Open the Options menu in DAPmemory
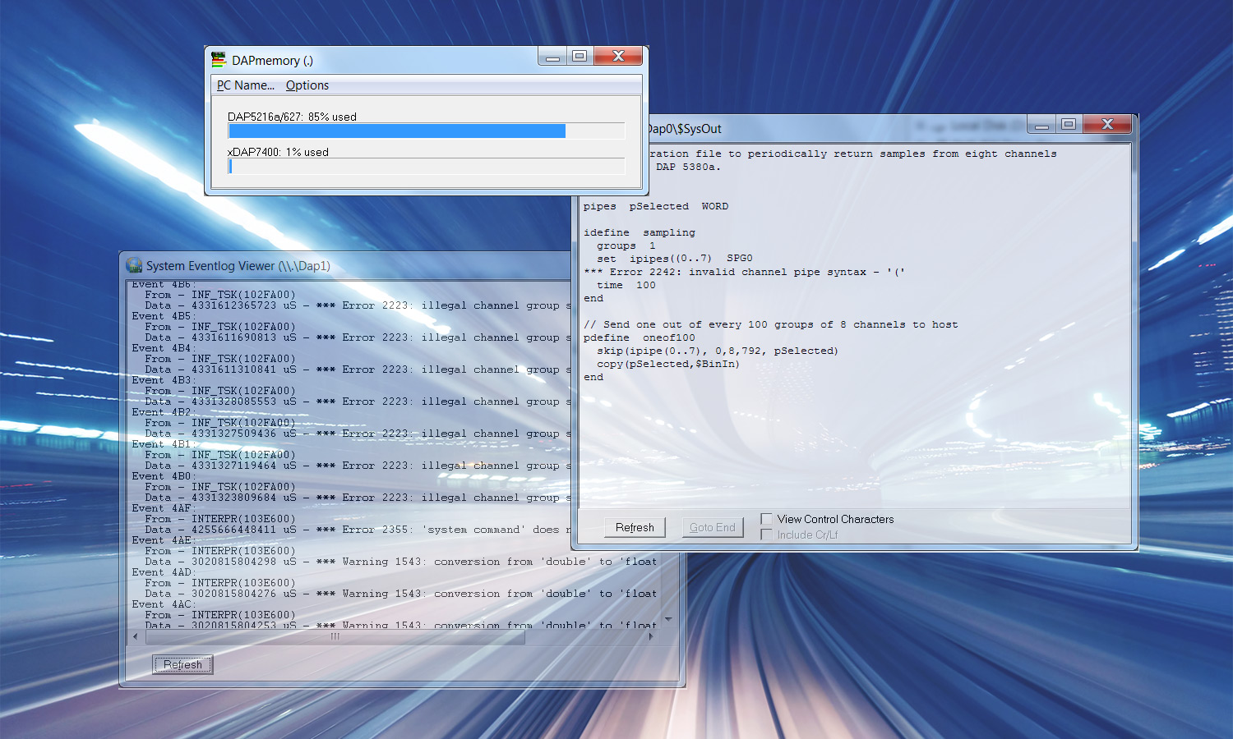The width and height of the screenshot is (1233, 739). click(x=307, y=85)
